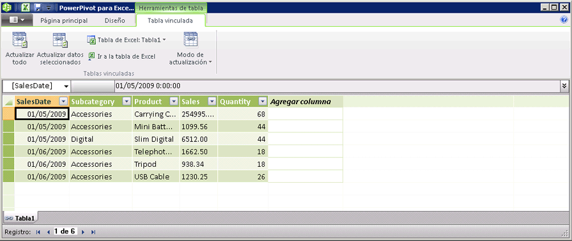Click formula bar showing 01/05/2009 0:00:00
Screen dimensions: 572x241
coord(337,86)
